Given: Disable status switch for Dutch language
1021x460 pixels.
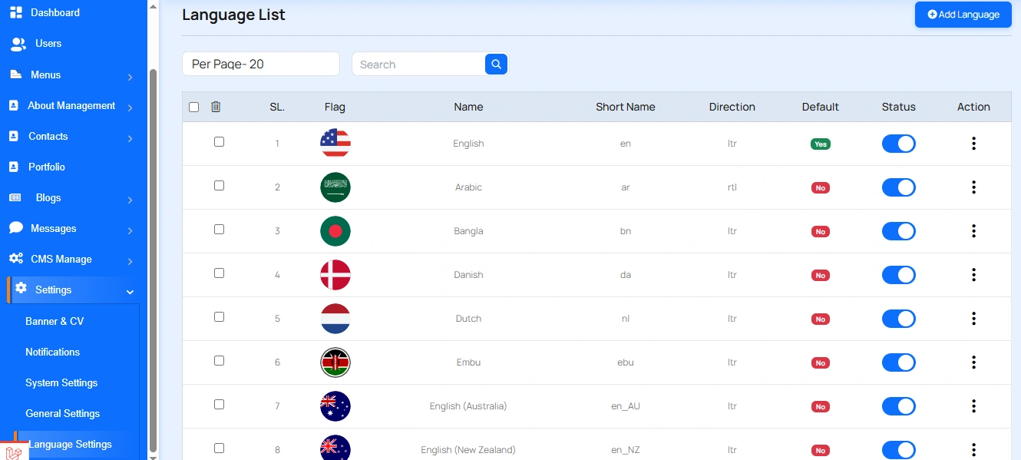Looking at the screenshot, I should (898, 319).
